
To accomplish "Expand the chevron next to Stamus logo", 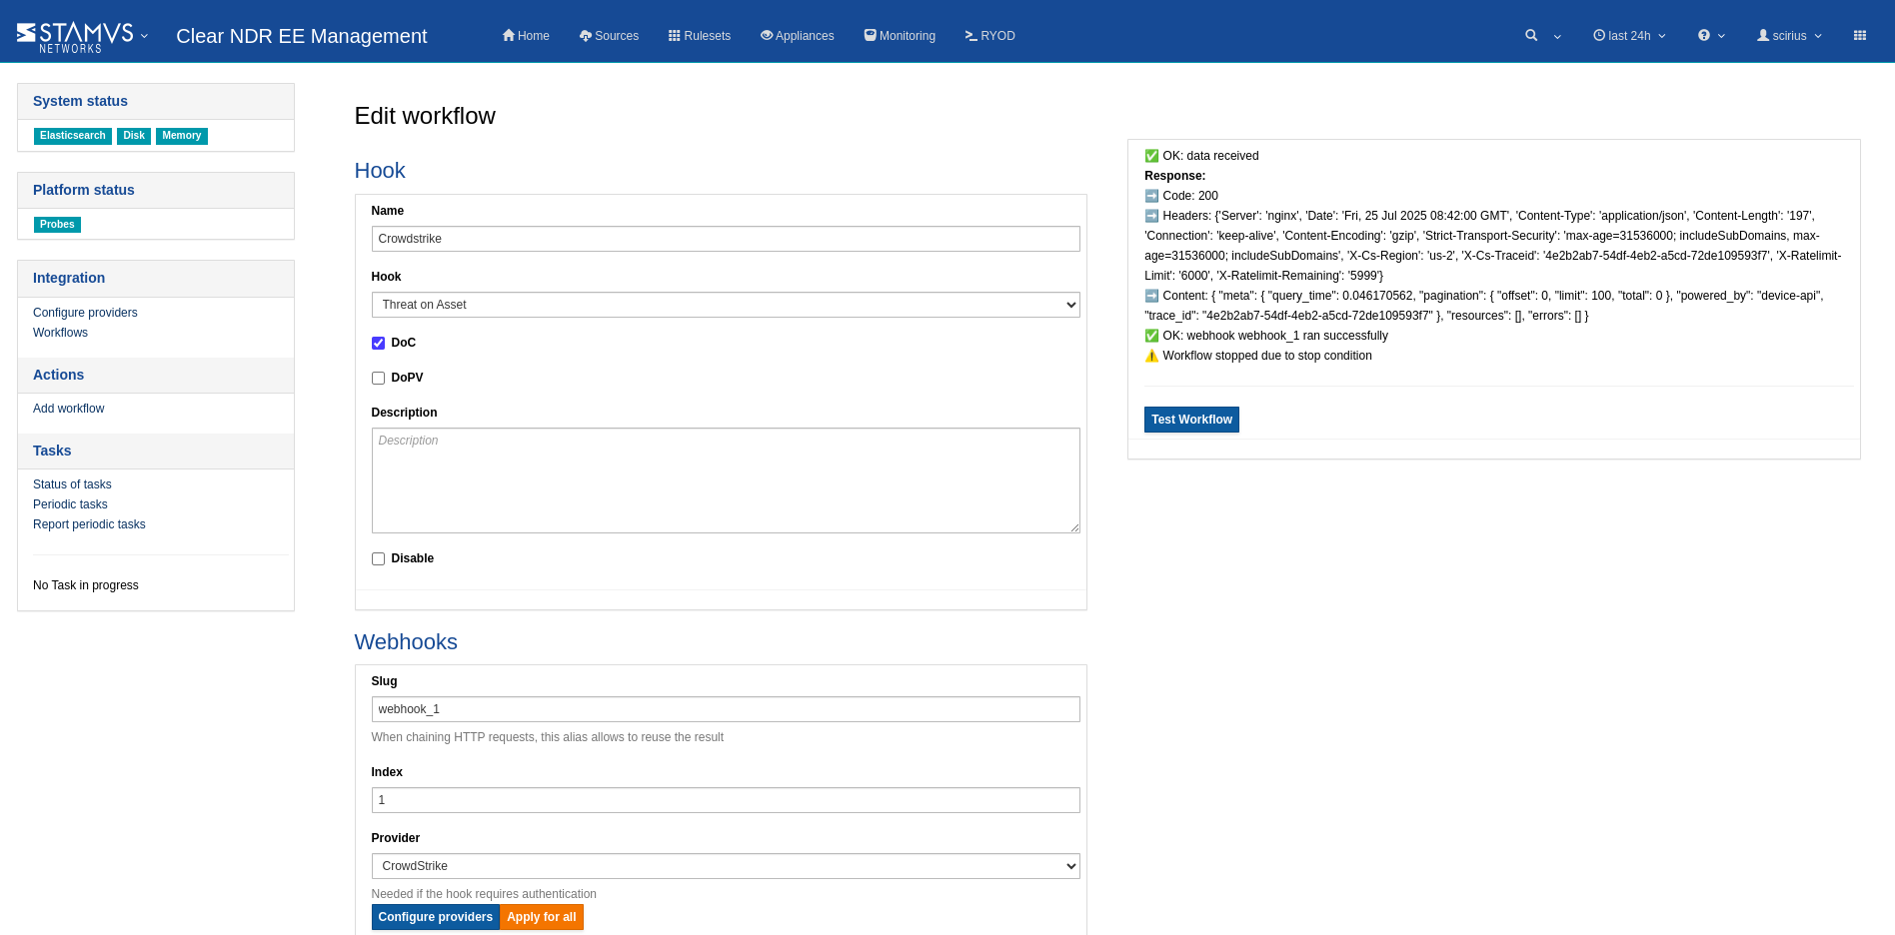I will tap(145, 36).
